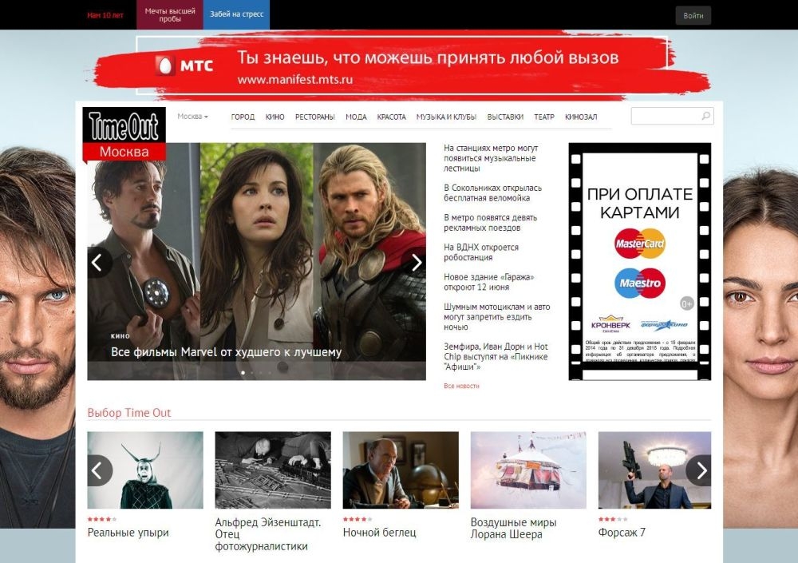798x563 pixels.
Task: Read ВДНХ робостанция news item
Action: 481,252
